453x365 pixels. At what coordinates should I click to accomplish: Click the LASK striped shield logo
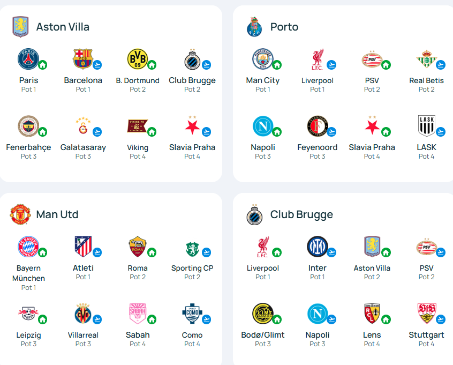[426, 126]
